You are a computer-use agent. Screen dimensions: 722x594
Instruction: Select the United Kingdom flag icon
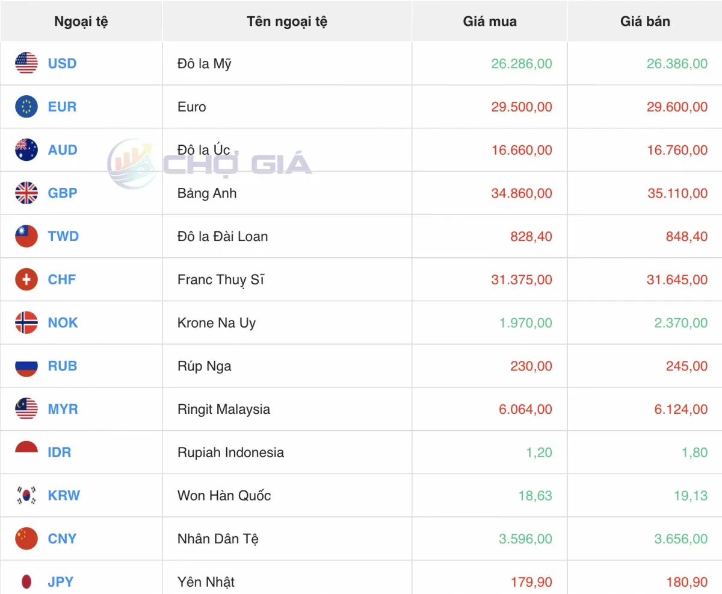[x=26, y=193]
